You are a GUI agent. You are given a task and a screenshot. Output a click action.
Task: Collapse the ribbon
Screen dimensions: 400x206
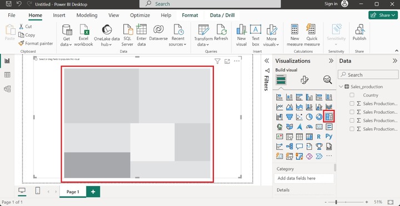[397, 51]
